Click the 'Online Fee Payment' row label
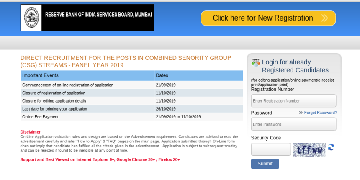Image resolution: width=360 pixels, height=180 pixels. pos(40,117)
